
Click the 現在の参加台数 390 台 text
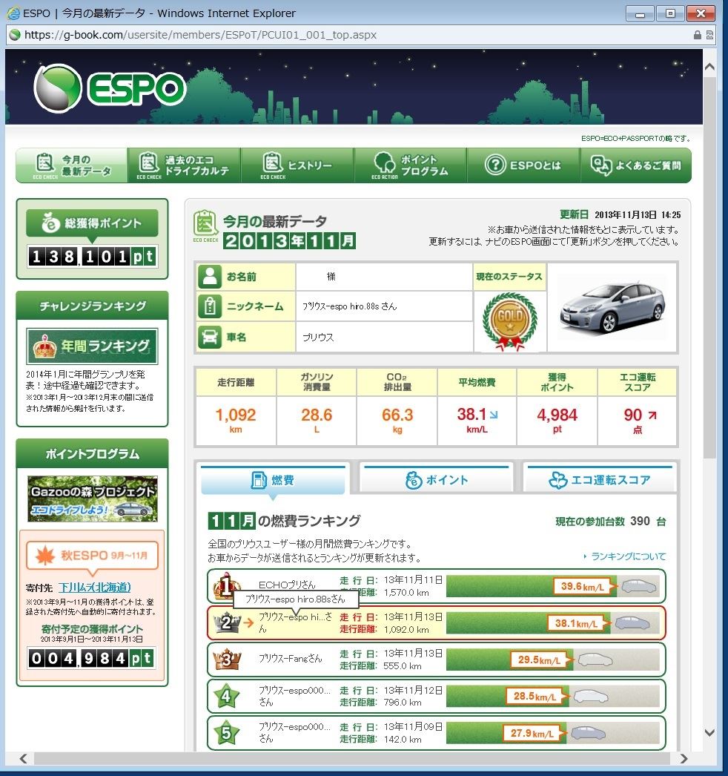click(x=610, y=521)
